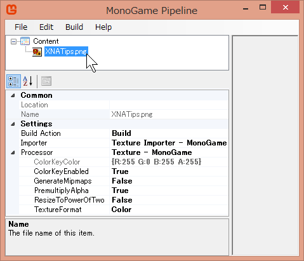
Task: Collapse the Processor property group
Action: 13,152
